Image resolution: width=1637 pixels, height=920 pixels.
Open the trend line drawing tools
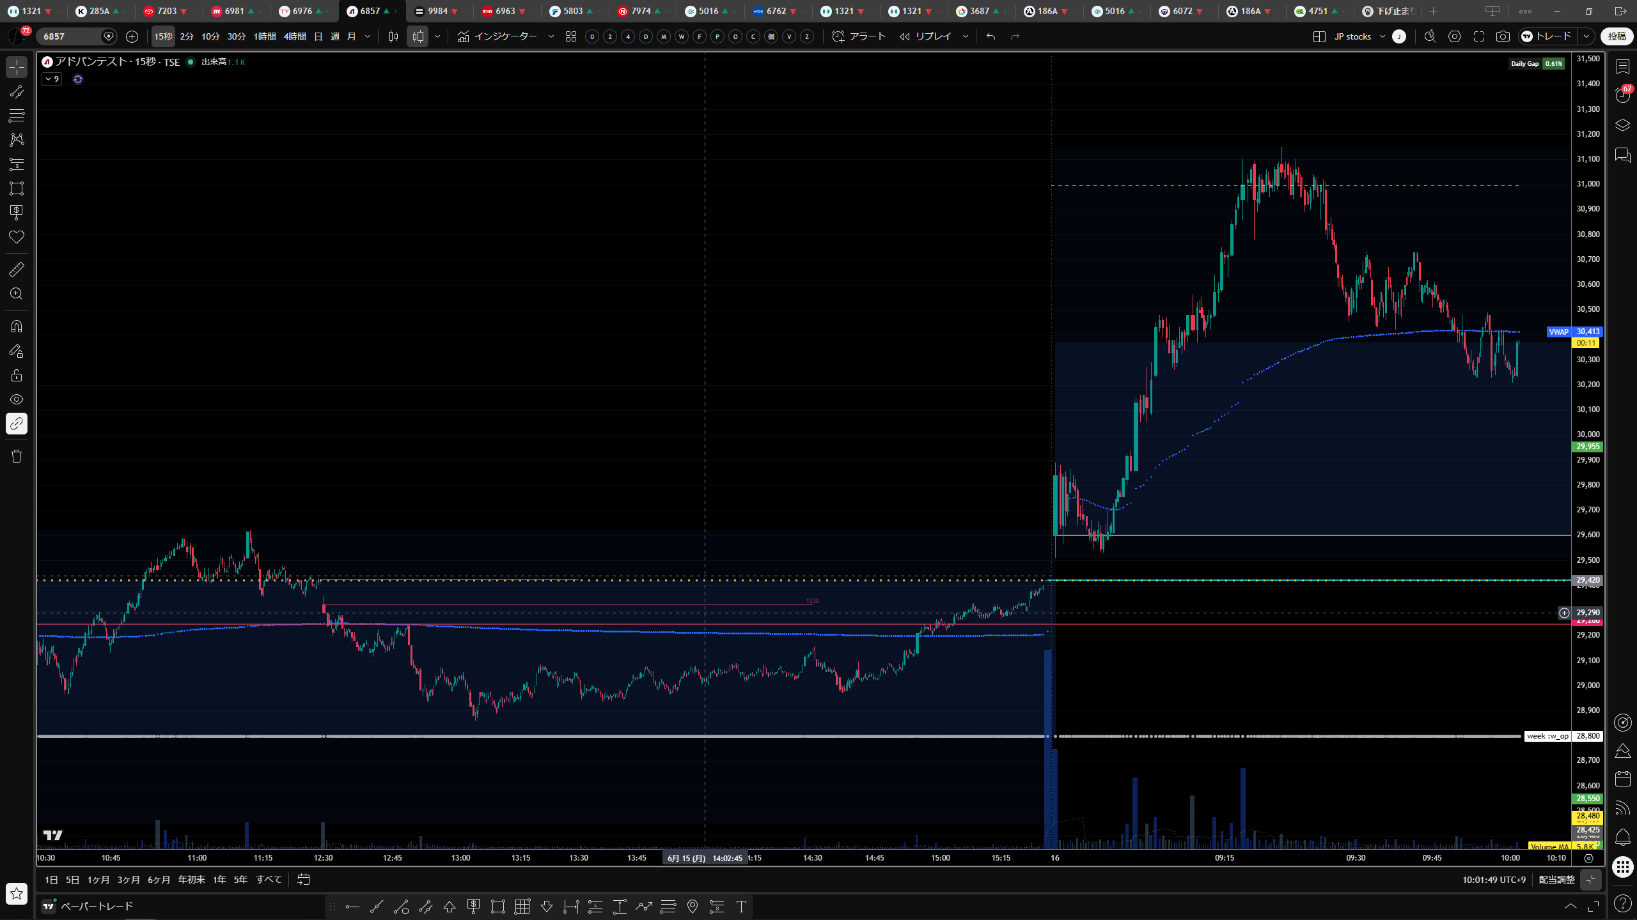click(17, 92)
